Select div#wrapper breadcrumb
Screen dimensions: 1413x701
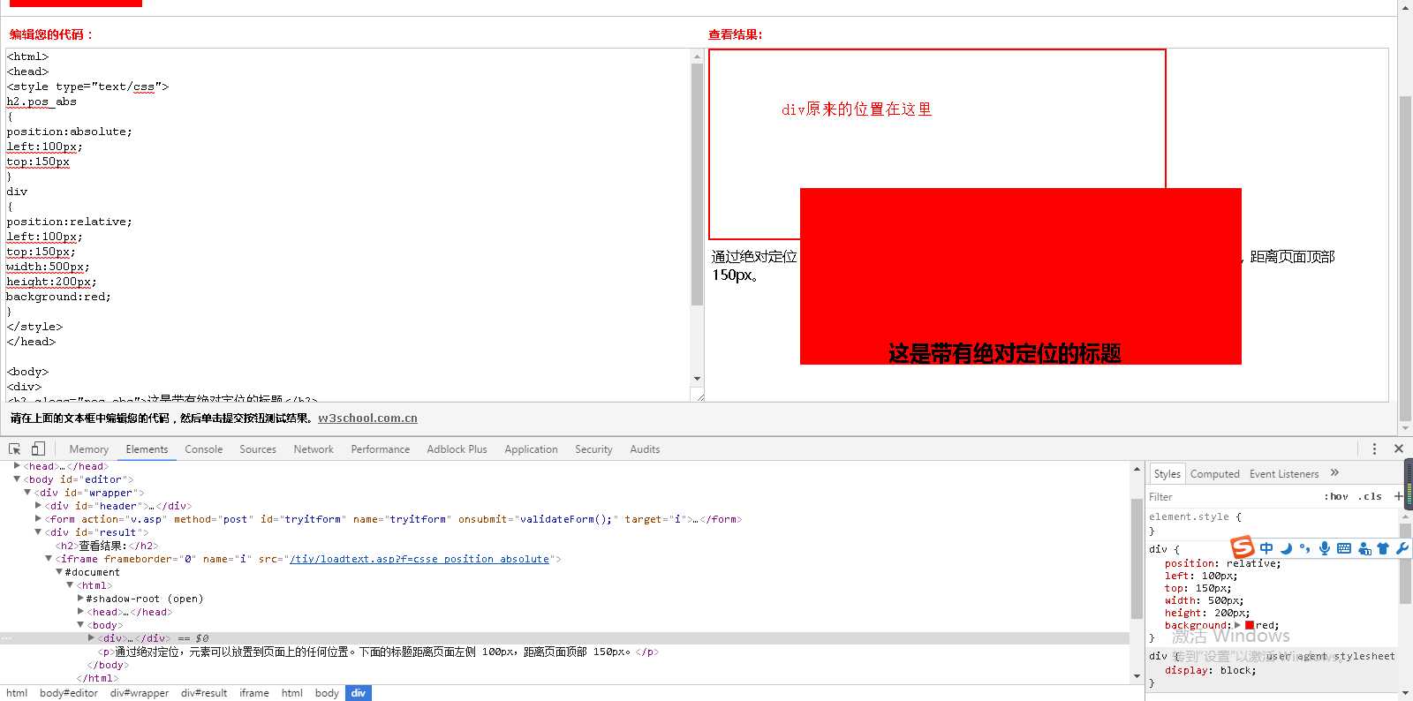[x=140, y=693]
